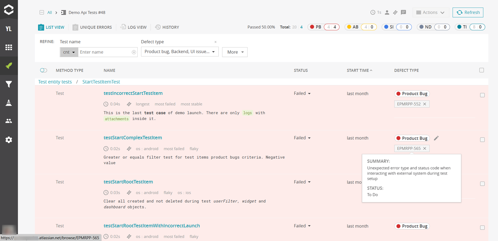Click the red PB defect color dot in header
The width and height of the screenshot is (498, 241).
[312, 27]
